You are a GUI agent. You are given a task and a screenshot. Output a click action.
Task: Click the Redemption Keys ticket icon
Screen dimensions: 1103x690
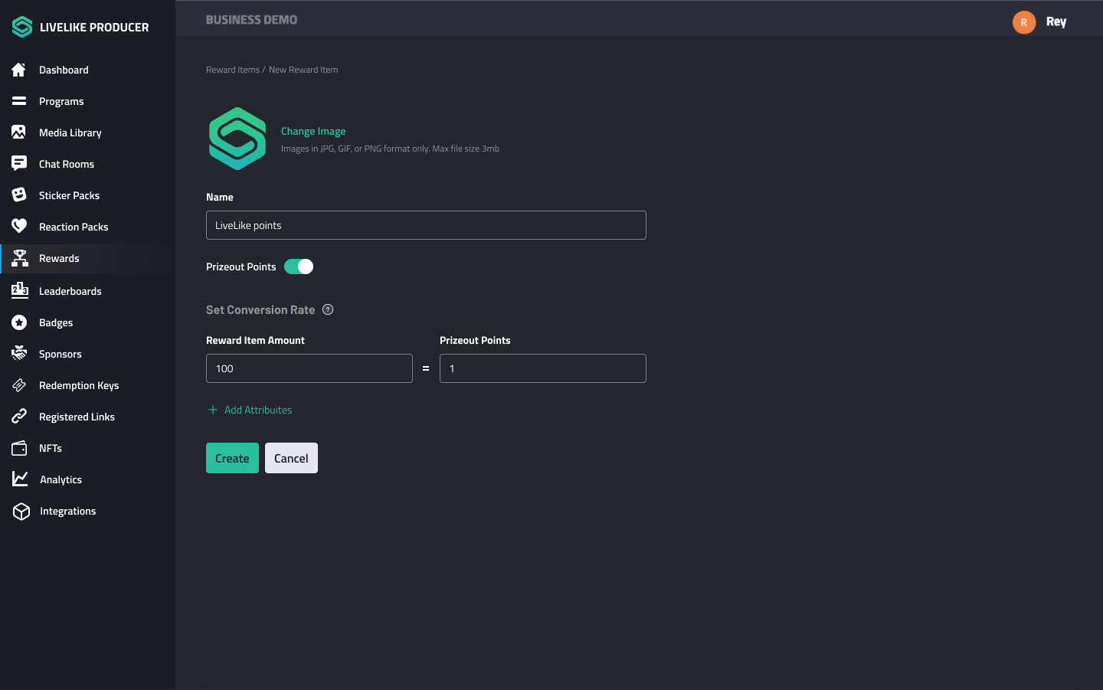pos(19,385)
